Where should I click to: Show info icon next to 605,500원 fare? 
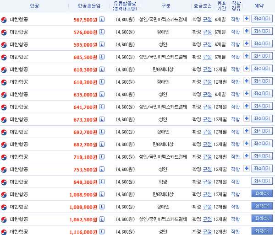pyautogui.click(x=102, y=57)
